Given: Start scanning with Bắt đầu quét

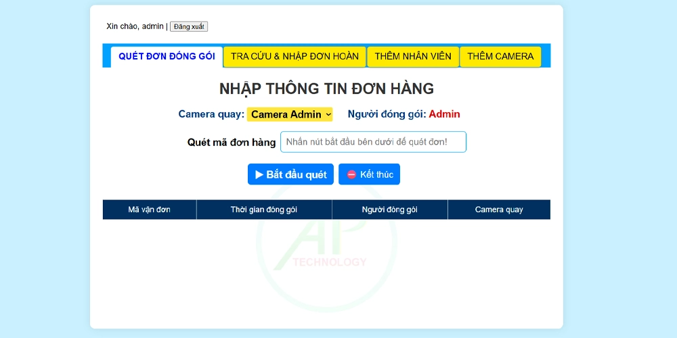Looking at the screenshot, I should tap(290, 174).
